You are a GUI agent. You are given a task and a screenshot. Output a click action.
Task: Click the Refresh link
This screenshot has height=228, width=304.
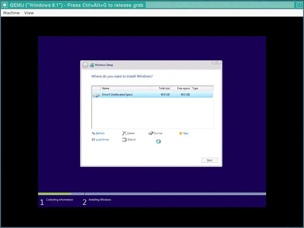point(100,133)
